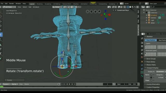This screenshot has height=93, width=166.
Task: Open the Bone properties tab icon
Action: [x=142, y=76]
